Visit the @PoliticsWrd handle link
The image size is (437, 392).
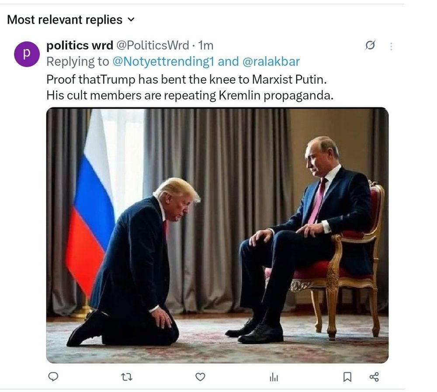[153, 45]
